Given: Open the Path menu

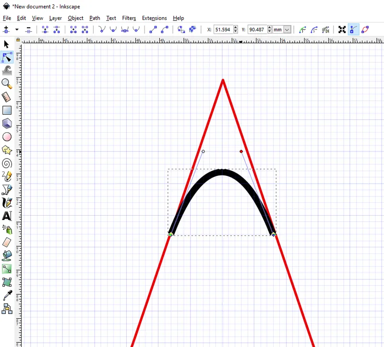Looking at the screenshot, I should (x=95, y=18).
